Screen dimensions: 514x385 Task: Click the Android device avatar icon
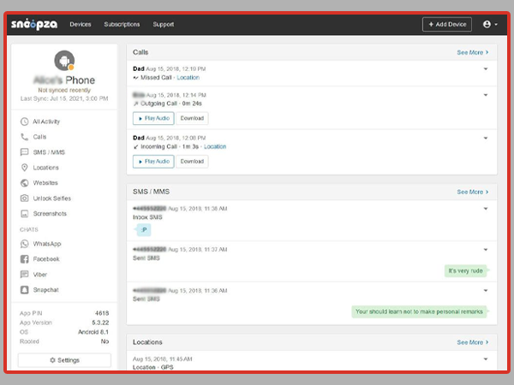coord(64,61)
